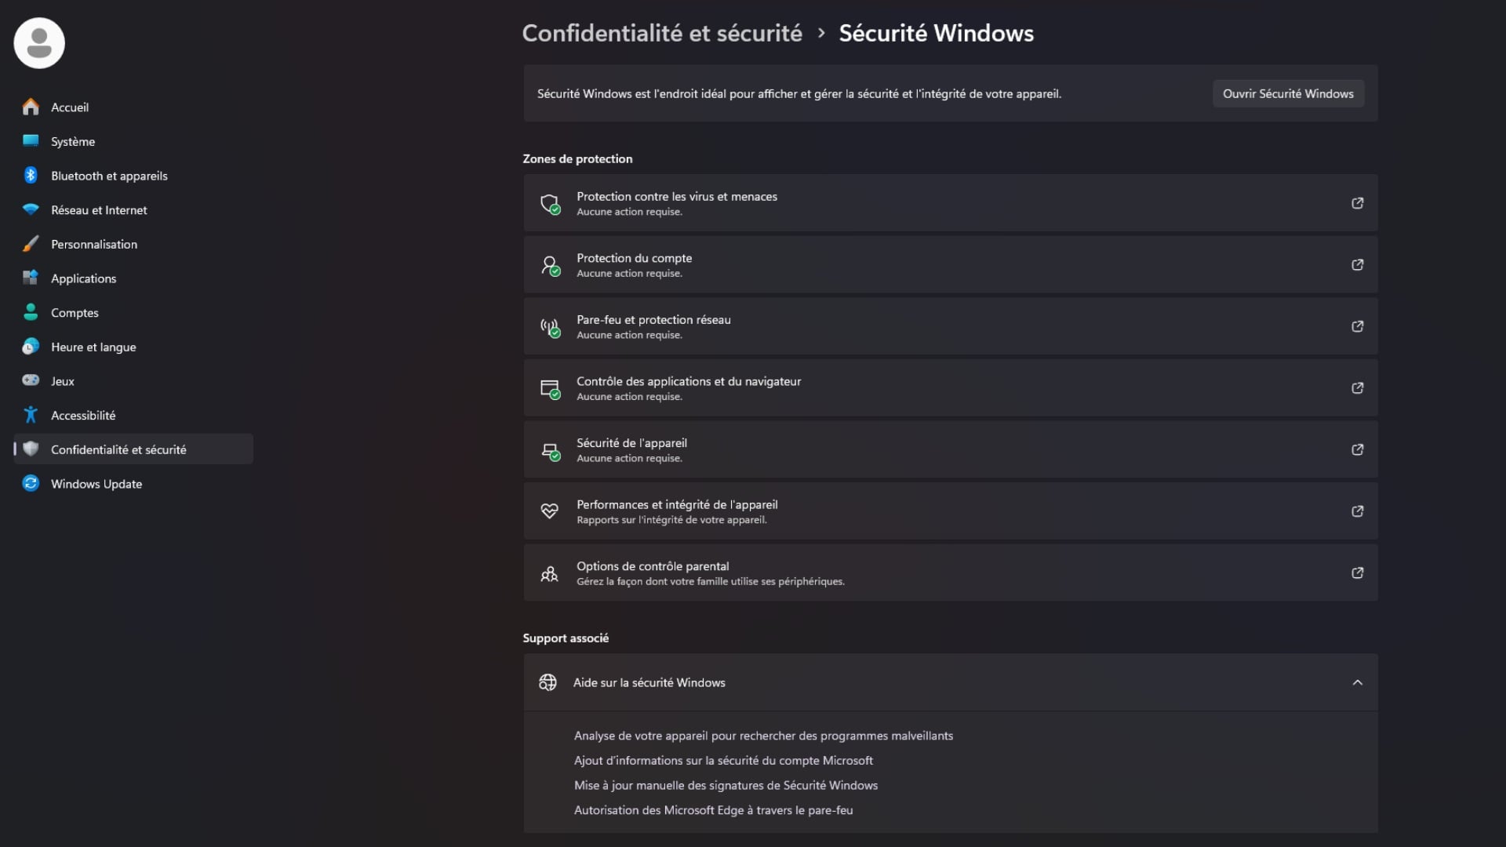Viewport: 1506px width, 847px height.
Task: Click the user profile avatar
Action: pyautogui.click(x=38, y=42)
